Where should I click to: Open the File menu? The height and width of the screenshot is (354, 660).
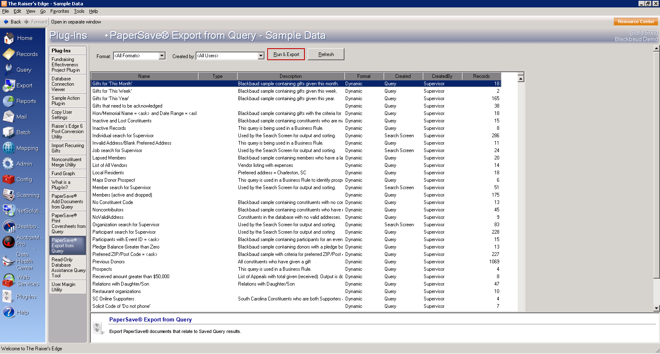[5, 11]
